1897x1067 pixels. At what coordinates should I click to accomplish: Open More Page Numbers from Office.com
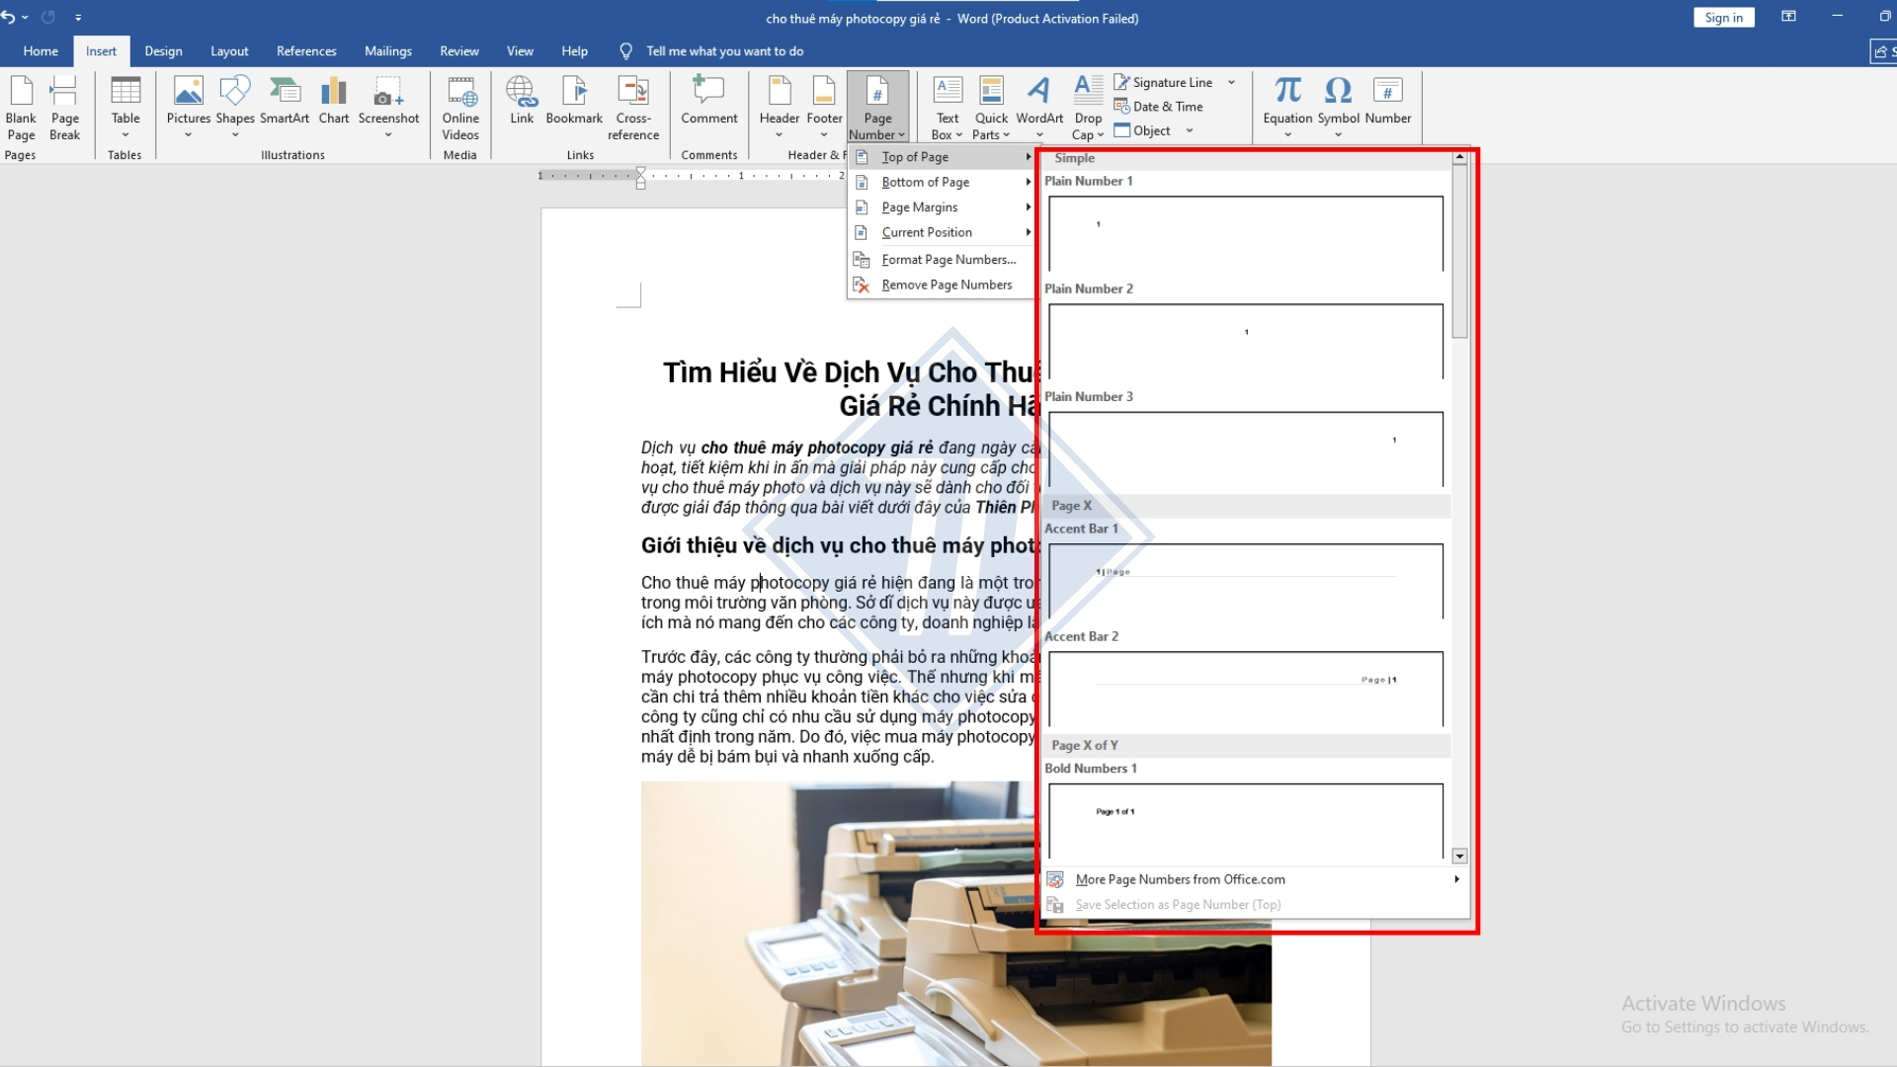click(x=1180, y=878)
